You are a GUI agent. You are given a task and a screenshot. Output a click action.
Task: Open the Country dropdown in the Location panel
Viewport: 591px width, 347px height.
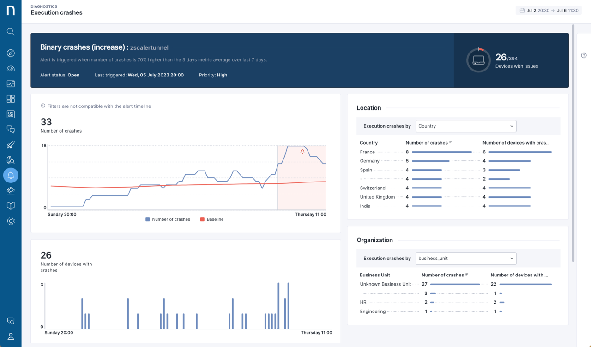click(465, 126)
